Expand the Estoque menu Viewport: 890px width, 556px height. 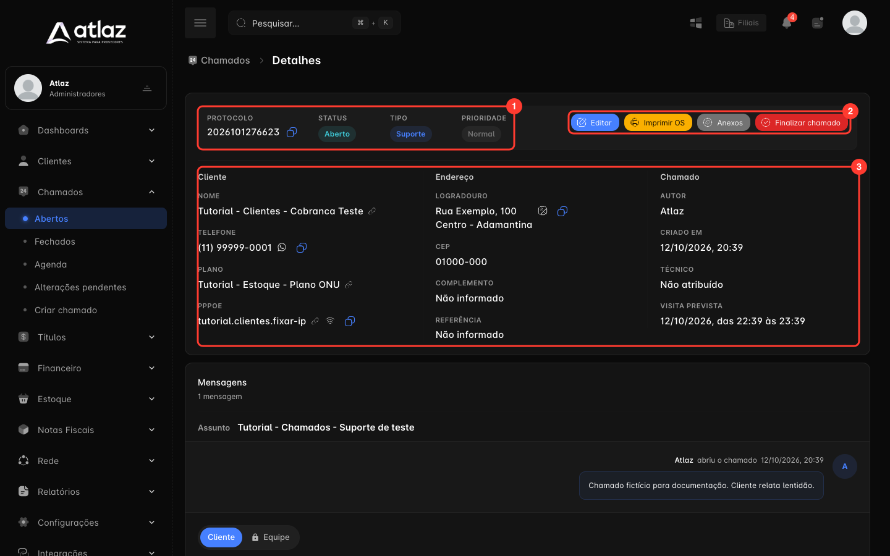click(x=86, y=399)
